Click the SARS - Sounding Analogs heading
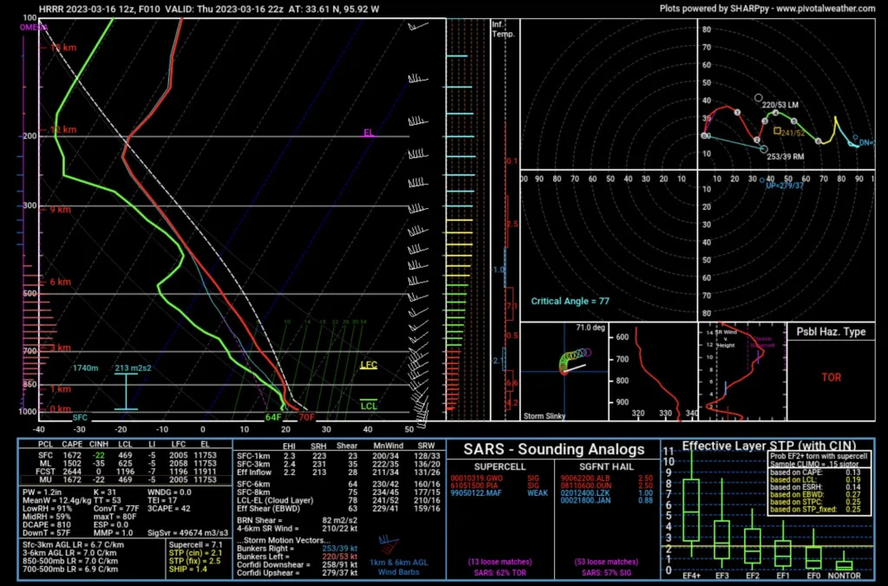This screenshot has height=586, width=888. pyautogui.click(x=554, y=449)
